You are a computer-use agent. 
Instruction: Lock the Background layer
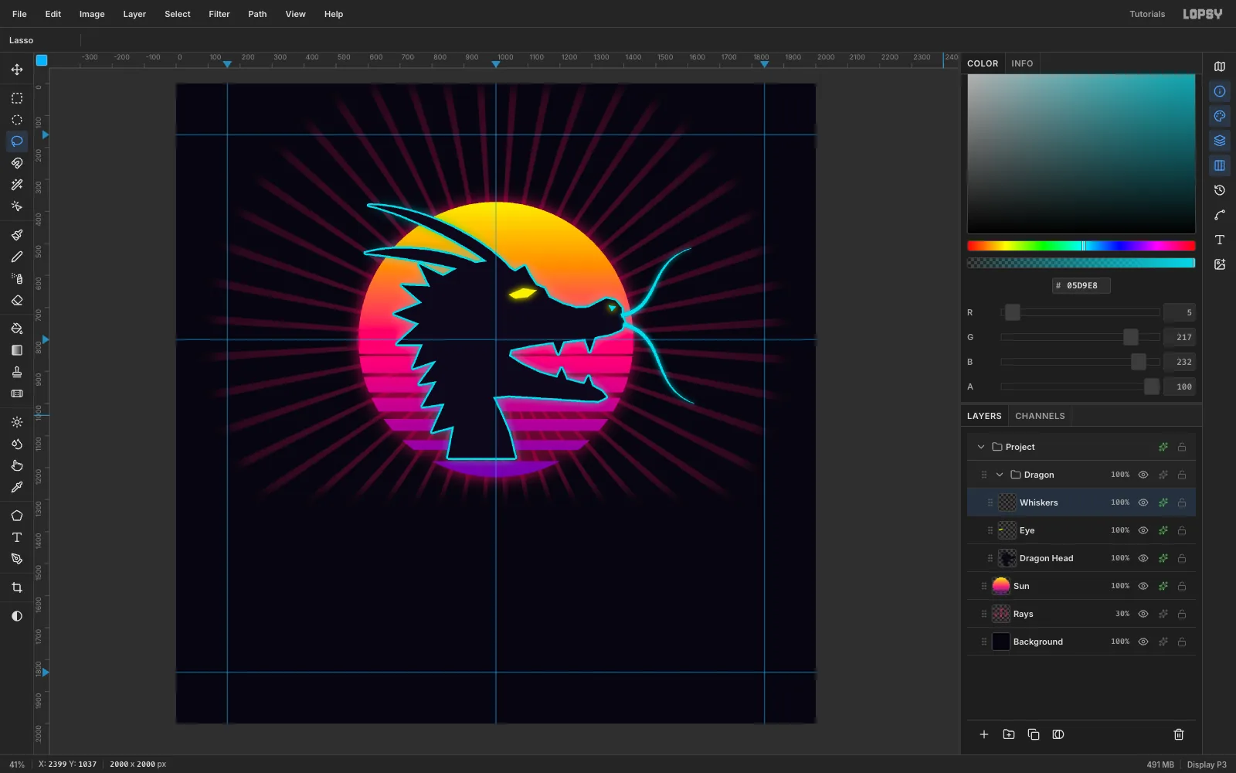tap(1182, 642)
